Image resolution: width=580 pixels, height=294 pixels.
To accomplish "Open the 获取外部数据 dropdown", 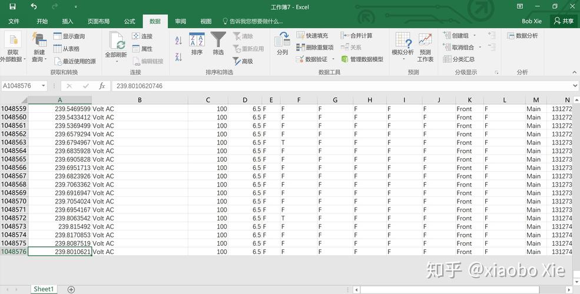I will [x=14, y=48].
